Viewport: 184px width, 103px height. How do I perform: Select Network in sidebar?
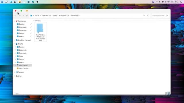click(21, 72)
